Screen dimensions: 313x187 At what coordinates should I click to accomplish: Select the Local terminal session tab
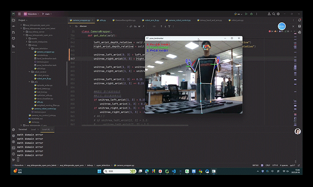pos(33,130)
